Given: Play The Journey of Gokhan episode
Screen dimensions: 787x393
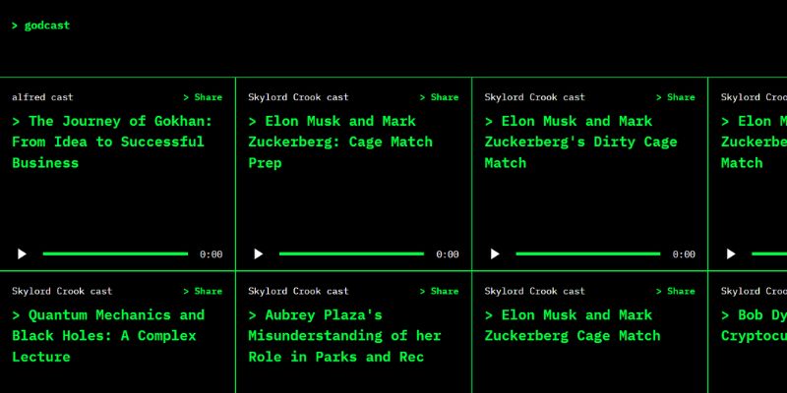Looking at the screenshot, I should click(22, 254).
